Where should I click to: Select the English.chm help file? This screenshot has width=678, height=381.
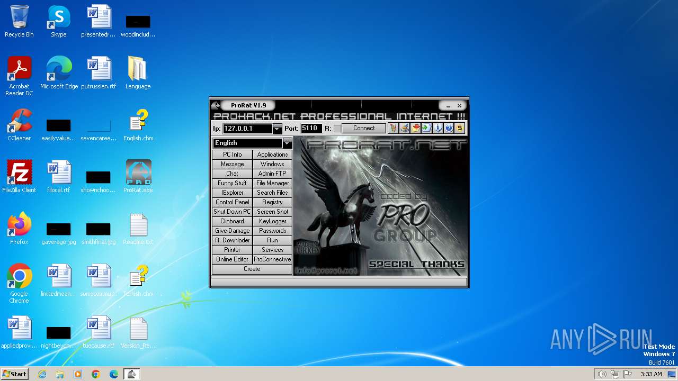[138, 125]
